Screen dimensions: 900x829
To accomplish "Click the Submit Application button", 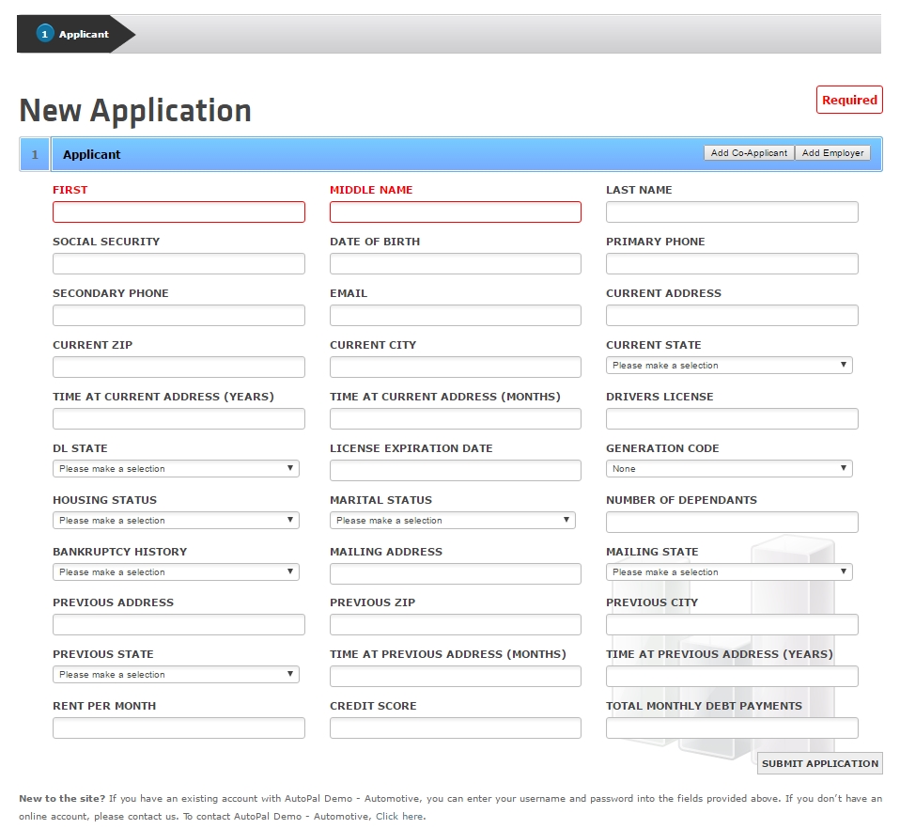I will pos(819,763).
